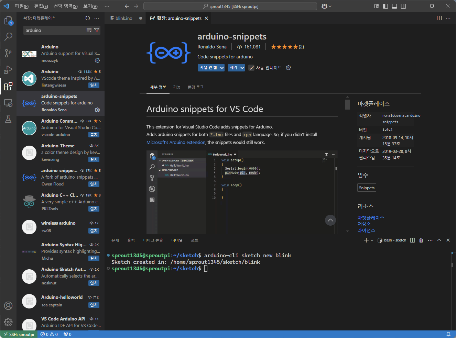Maximize the terminal panel with chevron
Screen dimensions: 456x338
click(439, 240)
